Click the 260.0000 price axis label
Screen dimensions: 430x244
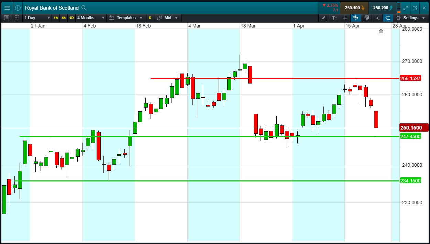412,95
